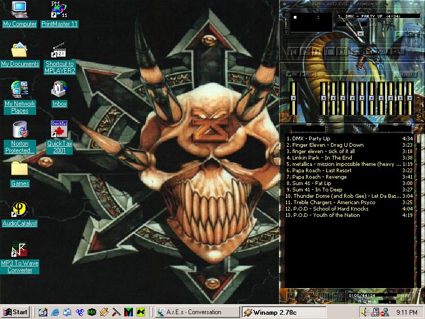Select playlist track P.O.D - Youth of the Nation
The width and height of the screenshot is (425, 319).
pyautogui.click(x=350, y=215)
